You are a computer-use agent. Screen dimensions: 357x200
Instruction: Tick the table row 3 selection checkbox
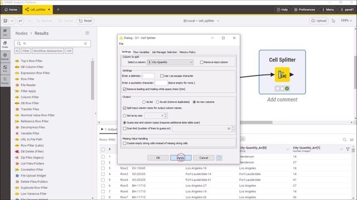[x=103, y=168]
